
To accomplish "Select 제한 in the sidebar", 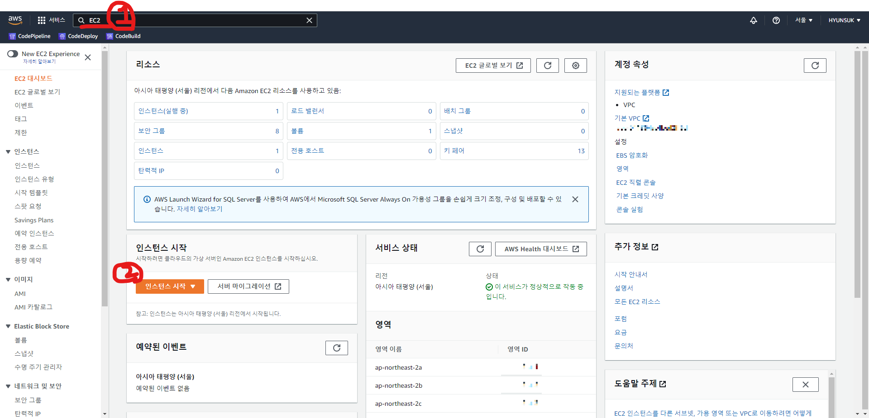I will 21,132.
